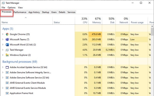Switch to the Details tab
Screen dimensions: 154x96
62,12
